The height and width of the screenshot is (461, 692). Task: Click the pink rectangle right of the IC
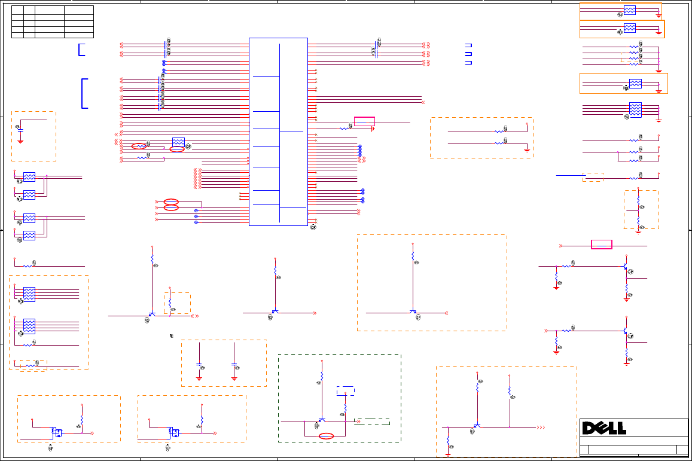coord(364,121)
